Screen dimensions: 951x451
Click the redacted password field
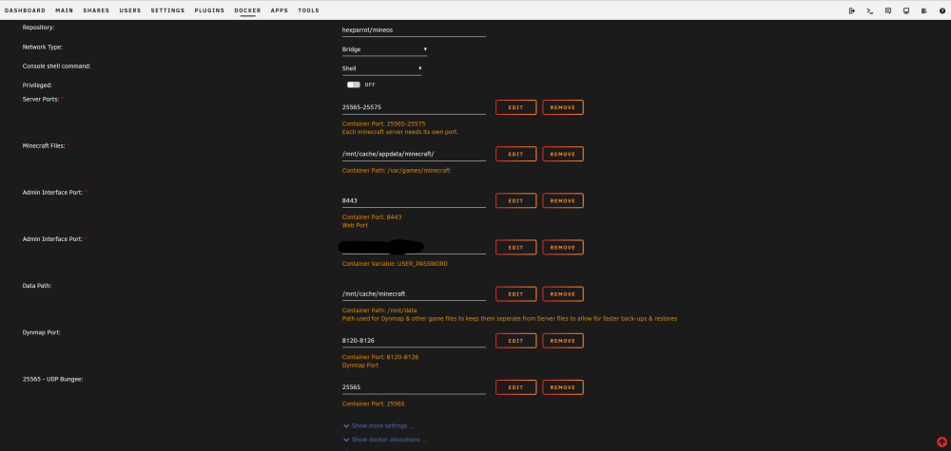tap(414, 247)
